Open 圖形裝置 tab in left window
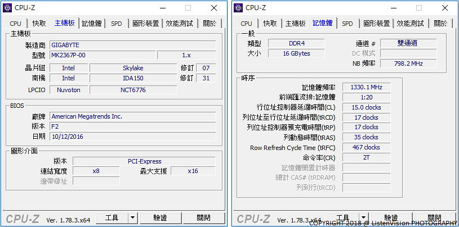 tap(145, 24)
